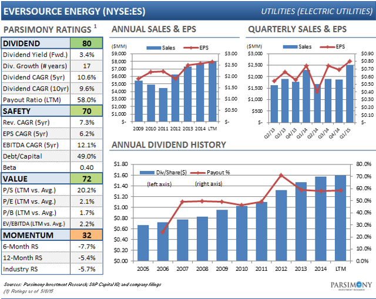Click the 80.0% right axis label
Viewport: 376px width, 299px height.
364,164
